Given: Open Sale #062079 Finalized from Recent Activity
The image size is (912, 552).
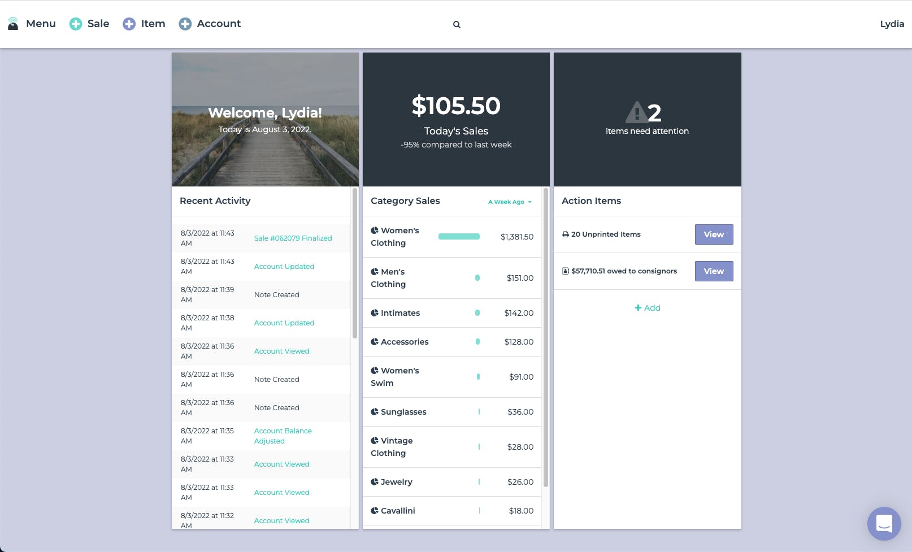Looking at the screenshot, I should (x=293, y=238).
